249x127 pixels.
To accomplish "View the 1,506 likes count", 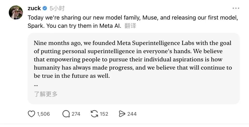I will point(43,114).
